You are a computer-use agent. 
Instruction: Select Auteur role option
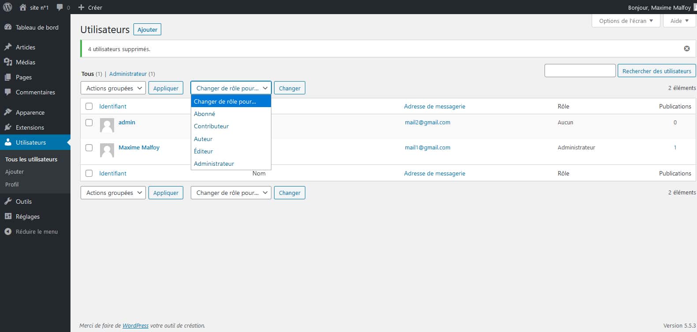[231, 139]
